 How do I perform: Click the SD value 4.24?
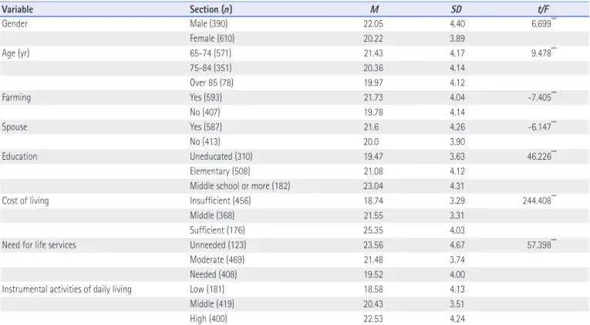[x=457, y=319]
